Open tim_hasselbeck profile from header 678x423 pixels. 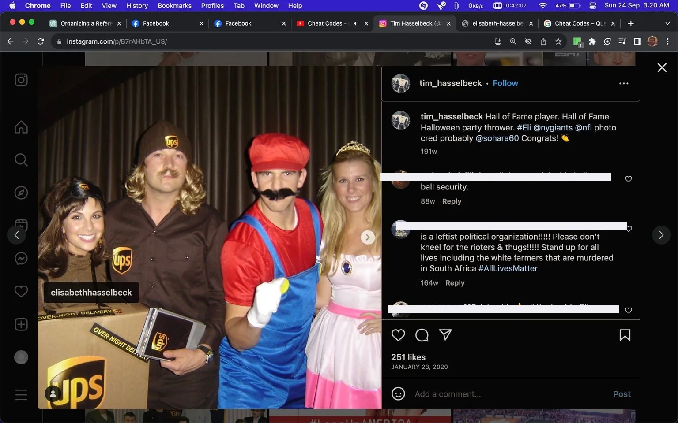[x=451, y=83]
